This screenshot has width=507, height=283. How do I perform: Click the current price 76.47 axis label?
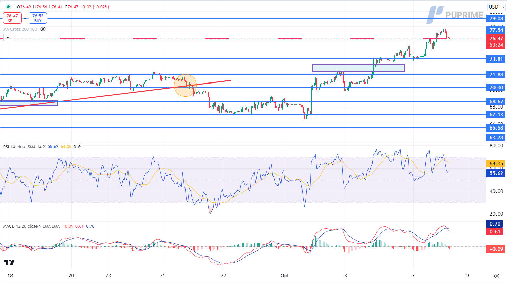[x=496, y=39]
